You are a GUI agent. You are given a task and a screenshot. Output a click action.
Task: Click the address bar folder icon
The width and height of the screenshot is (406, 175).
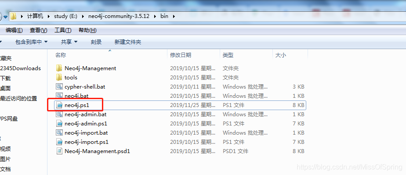tap(14, 16)
